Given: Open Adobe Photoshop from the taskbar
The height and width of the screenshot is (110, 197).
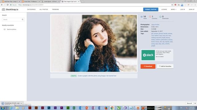Looking at the screenshot, I should coord(49,108).
